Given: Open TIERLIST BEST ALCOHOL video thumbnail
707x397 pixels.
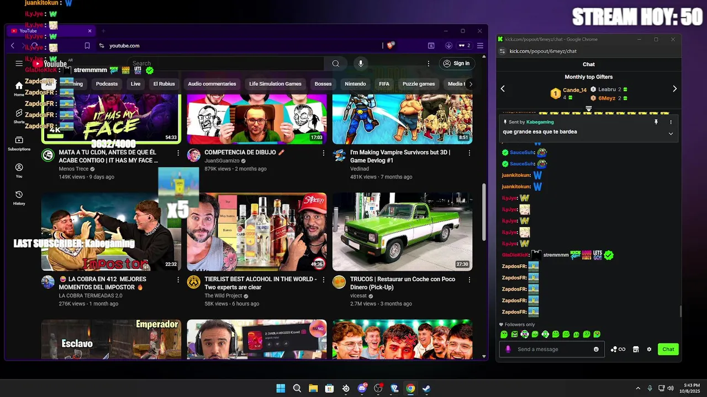Looking at the screenshot, I should pyautogui.click(x=256, y=232).
